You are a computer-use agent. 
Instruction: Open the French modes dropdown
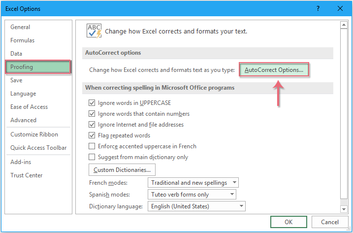[193, 183]
